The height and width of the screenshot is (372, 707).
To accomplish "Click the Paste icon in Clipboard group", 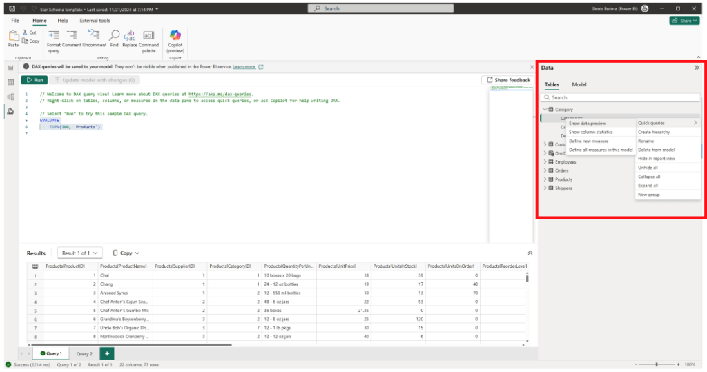I will click(x=13, y=35).
